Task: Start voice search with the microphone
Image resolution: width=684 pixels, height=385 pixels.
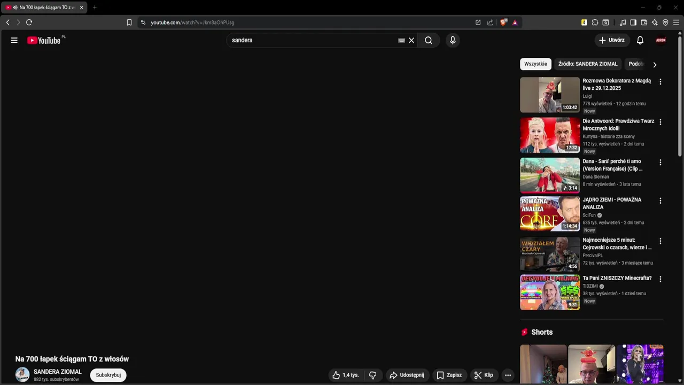Action: coord(453,40)
